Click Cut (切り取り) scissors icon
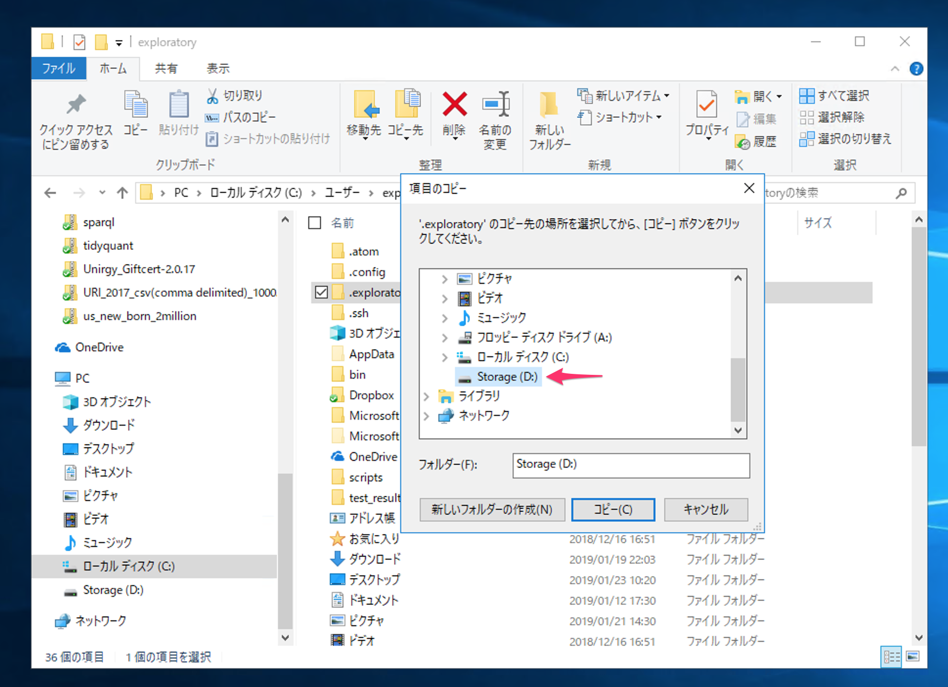 click(x=212, y=96)
